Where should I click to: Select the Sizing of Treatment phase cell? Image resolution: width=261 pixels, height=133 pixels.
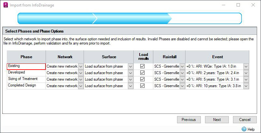pos(26,79)
